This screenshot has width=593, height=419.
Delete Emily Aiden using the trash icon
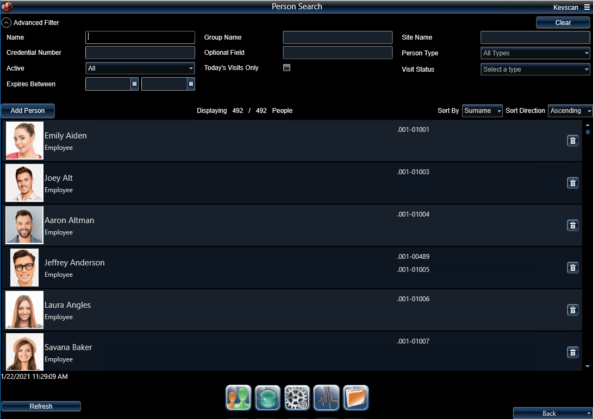click(572, 141)
